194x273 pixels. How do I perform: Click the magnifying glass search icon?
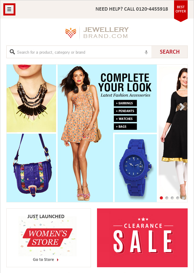click(12, 52)
